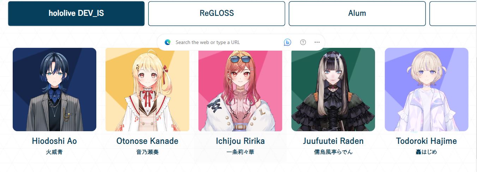This screenshot has width=477, height=172.
Task: Click the Juufuutei Raden name link
Action: 333,141
